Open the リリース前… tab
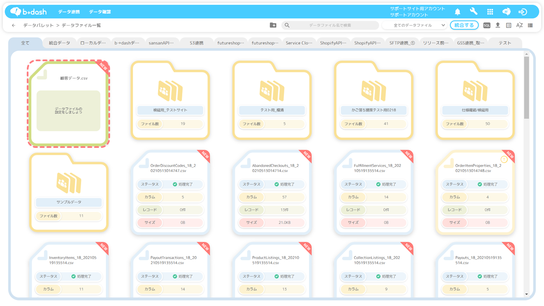The width and height of the screenshot is (544, 306). point(436,43)
